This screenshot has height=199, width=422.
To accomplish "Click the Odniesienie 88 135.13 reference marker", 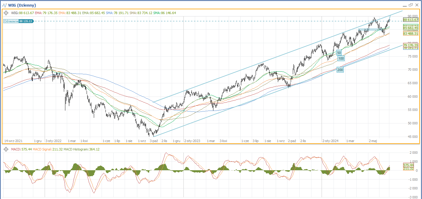I will coord(19,21).
